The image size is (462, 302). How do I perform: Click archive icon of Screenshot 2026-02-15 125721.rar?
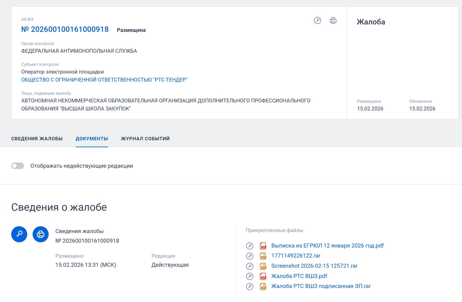(x=263, y=266)
